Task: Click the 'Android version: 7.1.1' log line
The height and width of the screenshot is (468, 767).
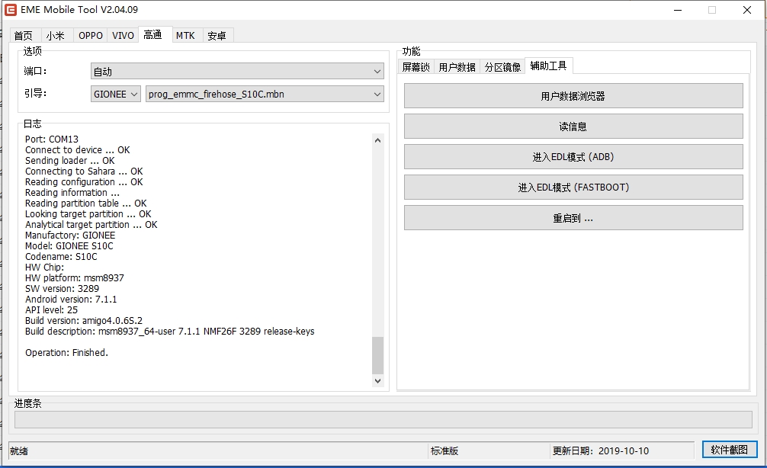Action: click(71, 300)
